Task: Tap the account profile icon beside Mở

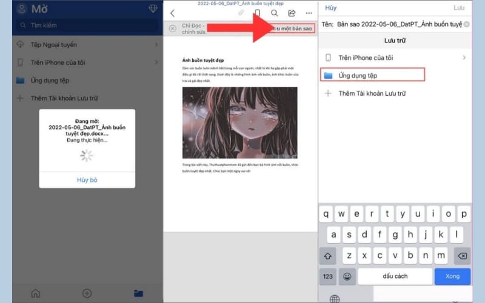Action: click(22, 8)
